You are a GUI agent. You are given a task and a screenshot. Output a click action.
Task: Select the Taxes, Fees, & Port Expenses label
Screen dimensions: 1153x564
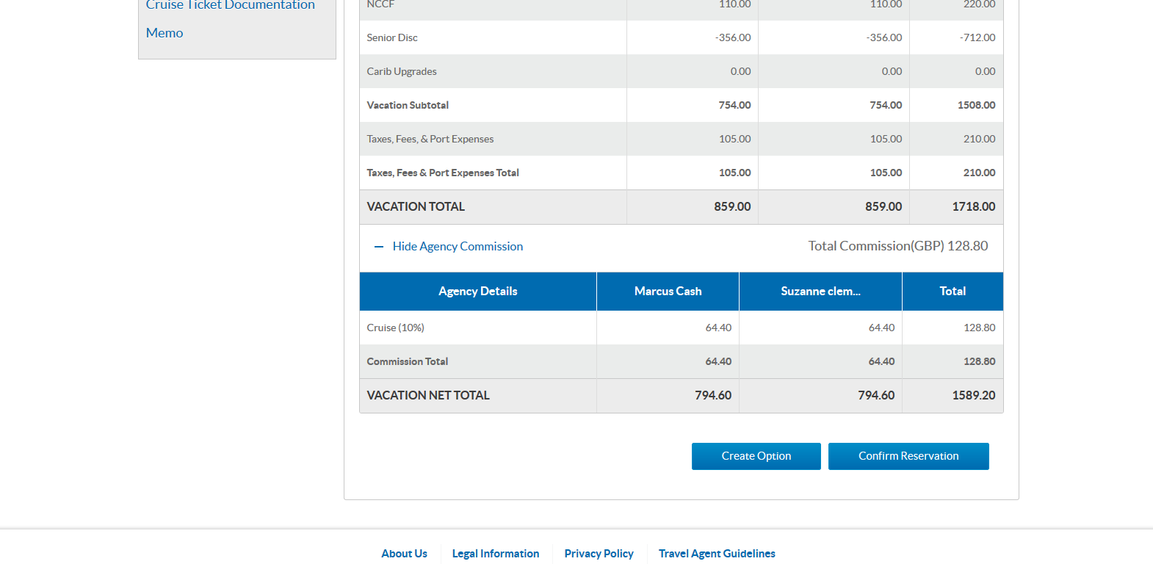coord(430,139)
